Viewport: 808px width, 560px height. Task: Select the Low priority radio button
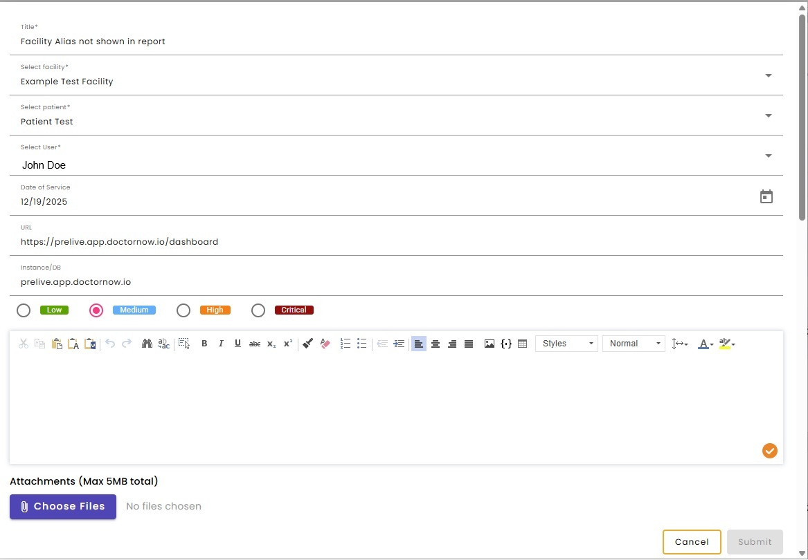[24, 310]
